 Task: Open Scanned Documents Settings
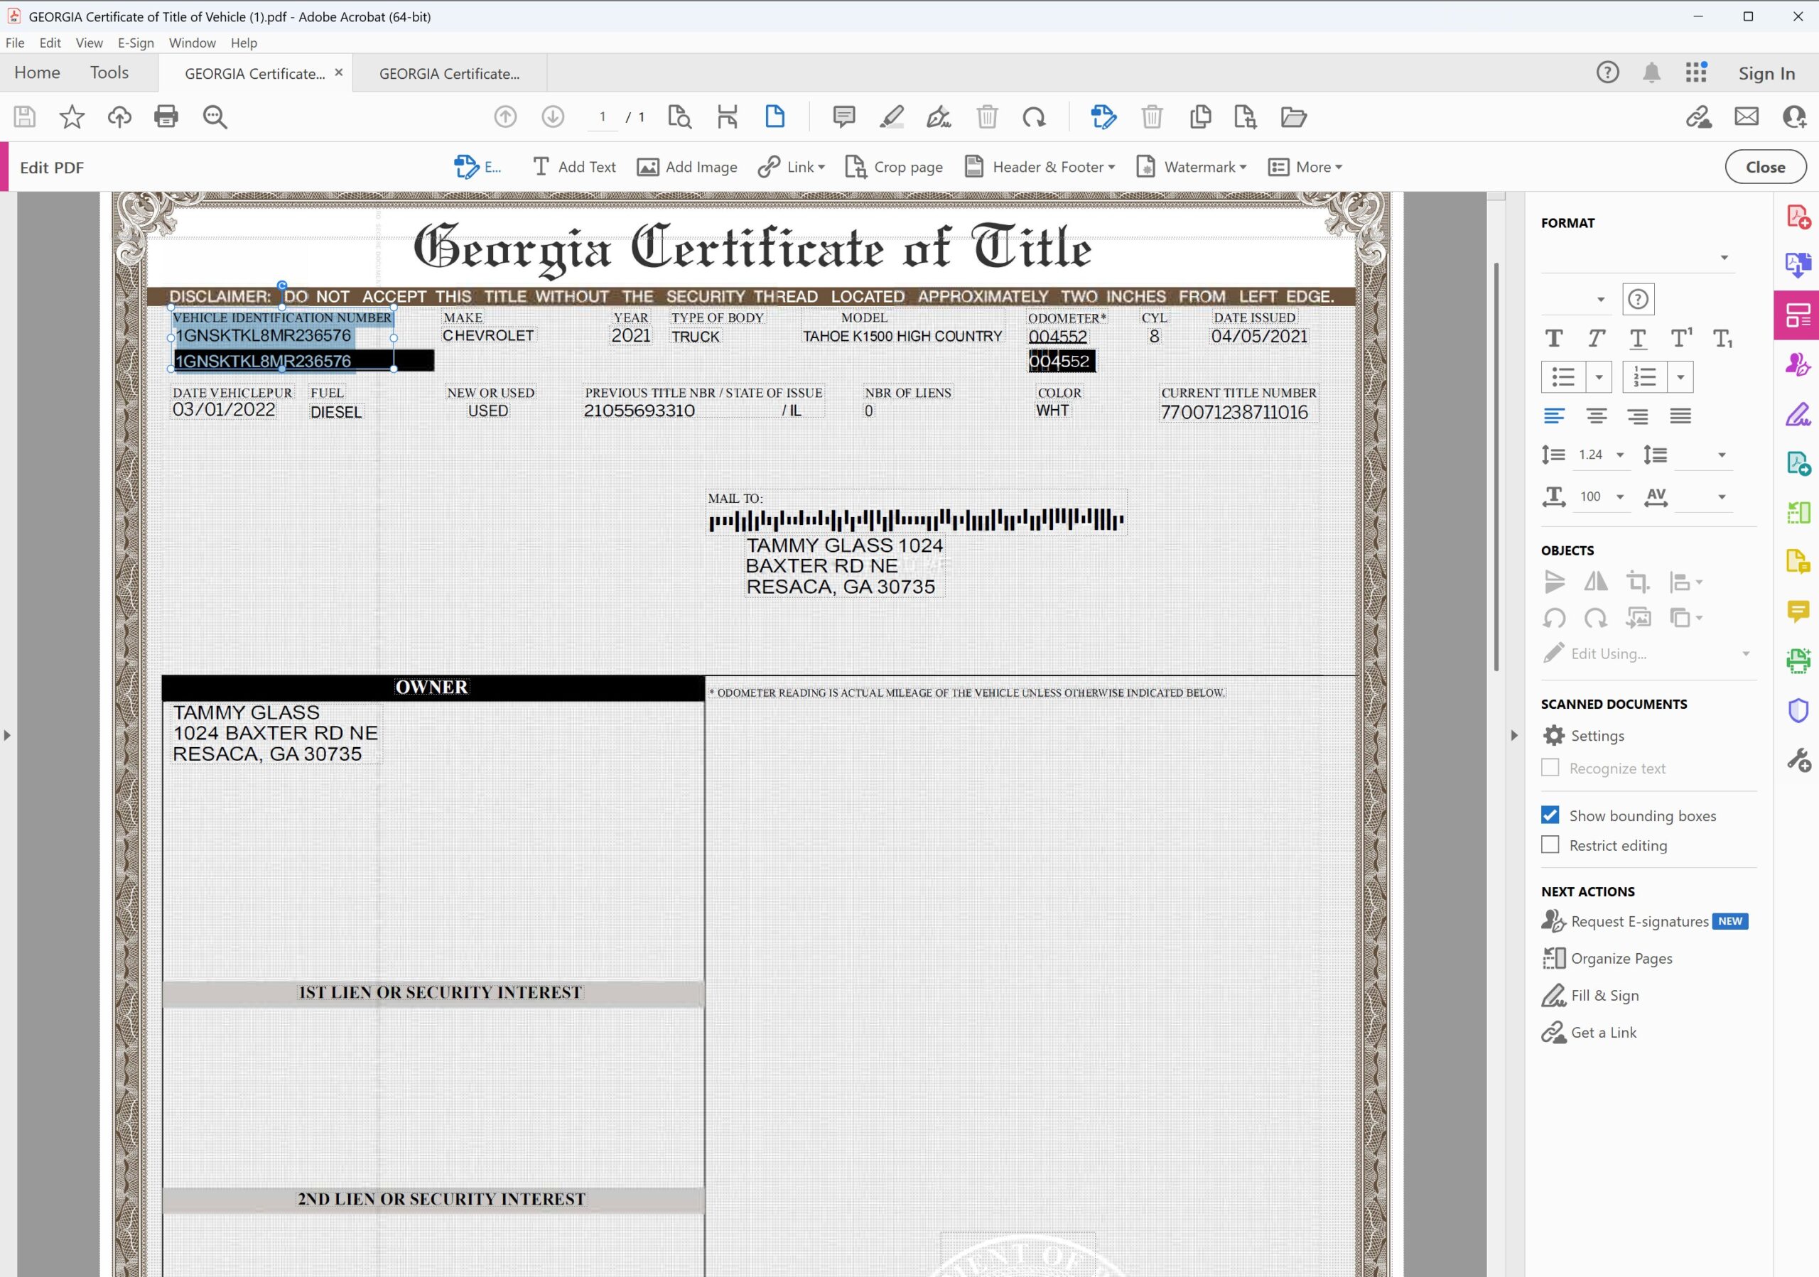tap(1584, 736)
